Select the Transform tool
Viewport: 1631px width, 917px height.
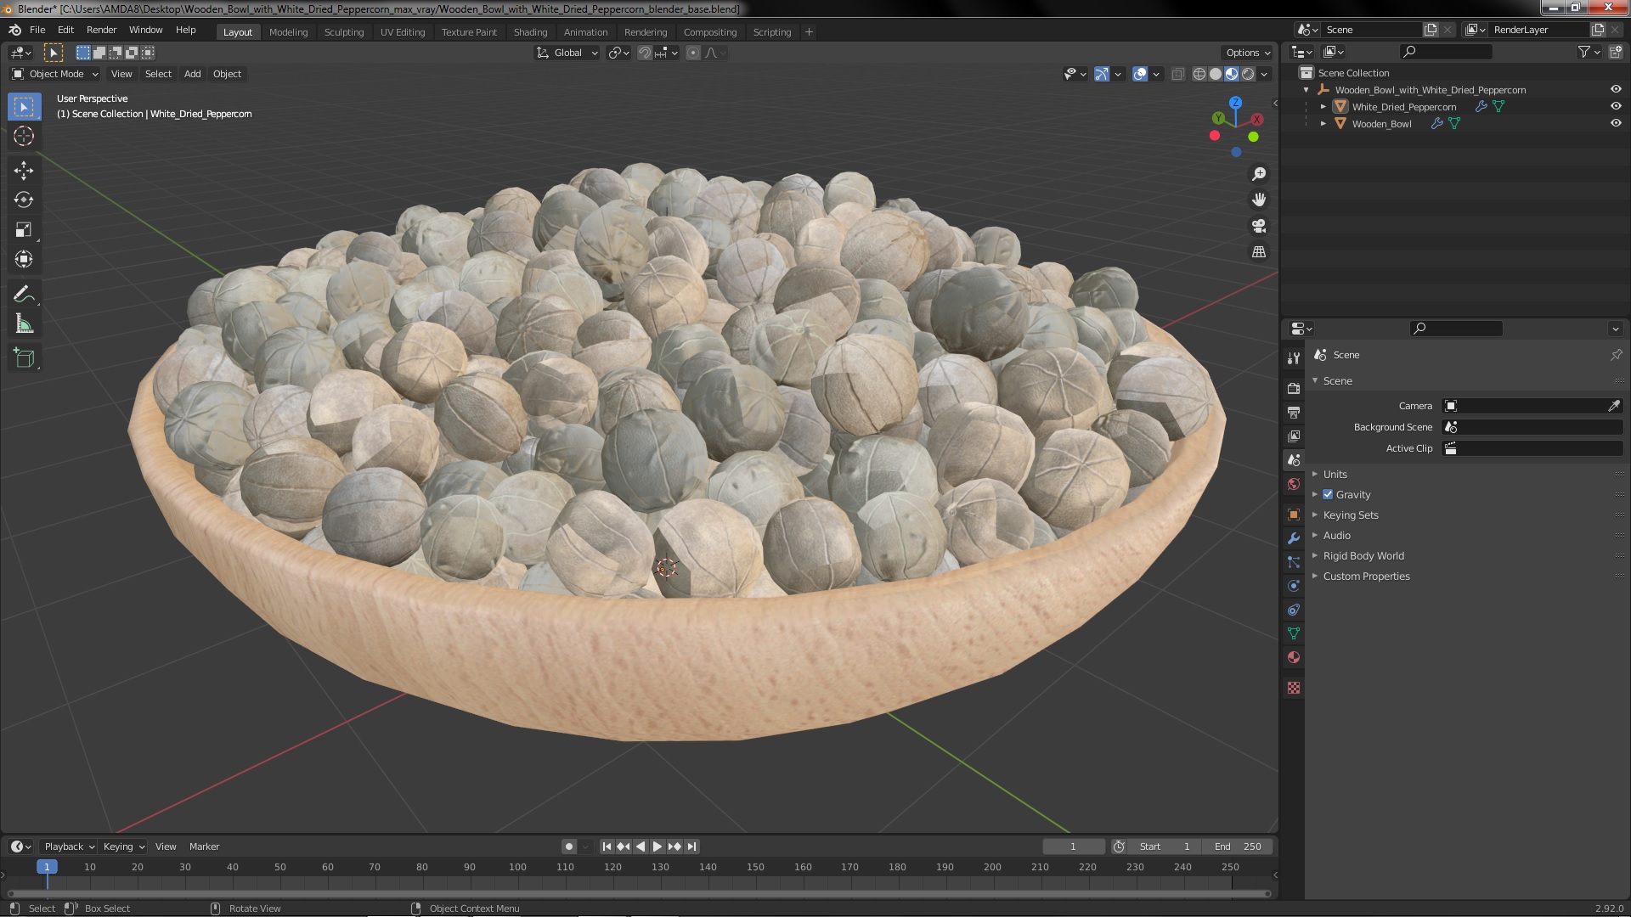tap(24, 260)
